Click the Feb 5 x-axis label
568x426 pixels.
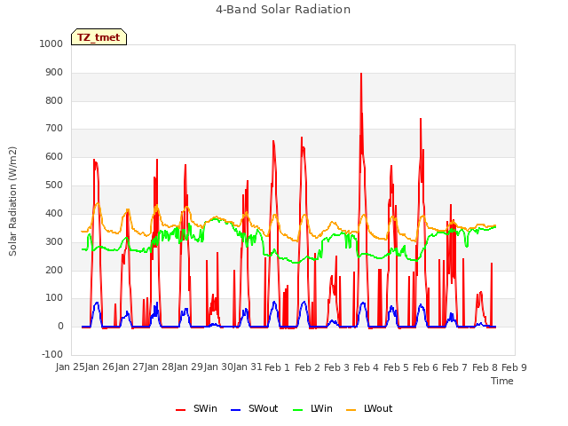coord(396,367)
